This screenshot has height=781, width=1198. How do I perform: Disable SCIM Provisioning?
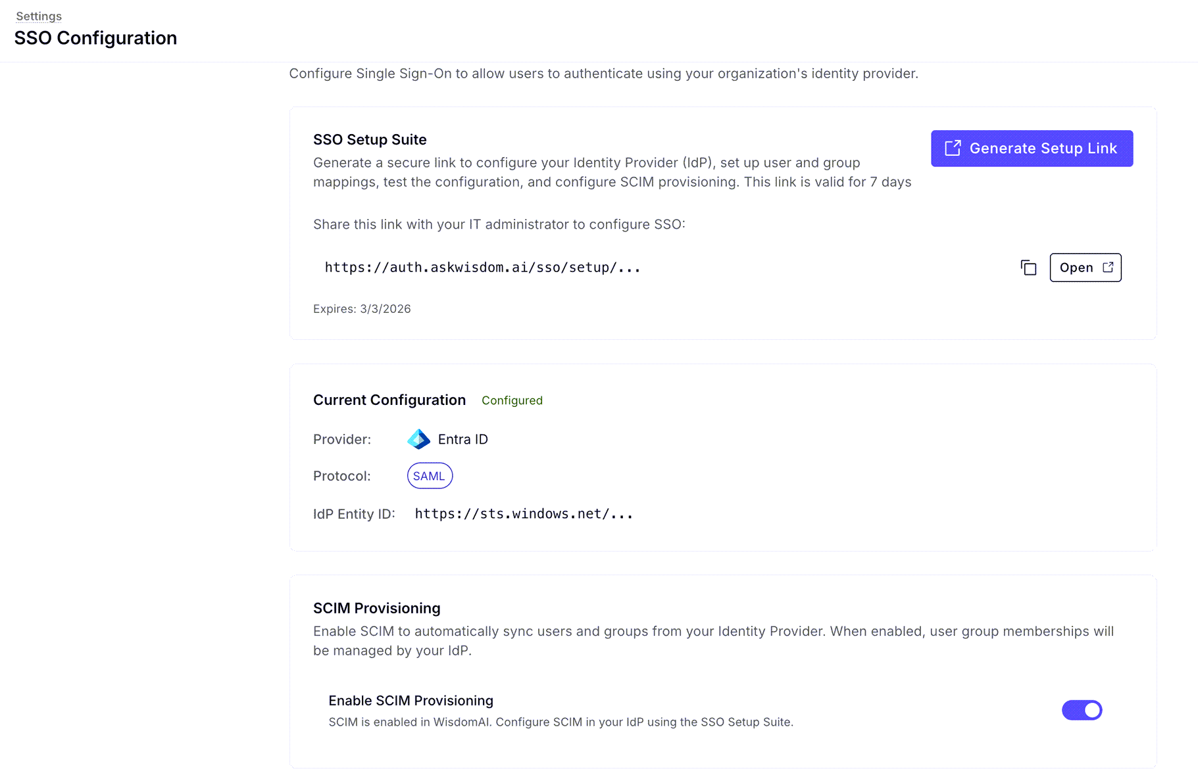tap(1082, 710)
